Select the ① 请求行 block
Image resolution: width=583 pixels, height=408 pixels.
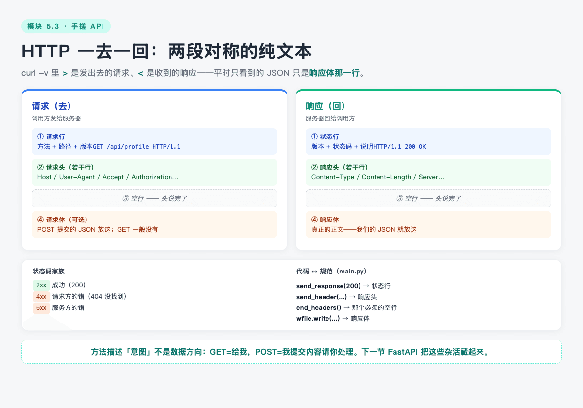pos(154,141)
